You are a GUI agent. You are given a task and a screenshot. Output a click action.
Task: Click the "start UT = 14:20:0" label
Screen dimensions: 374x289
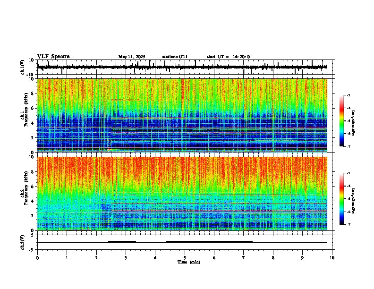point(228,57)
